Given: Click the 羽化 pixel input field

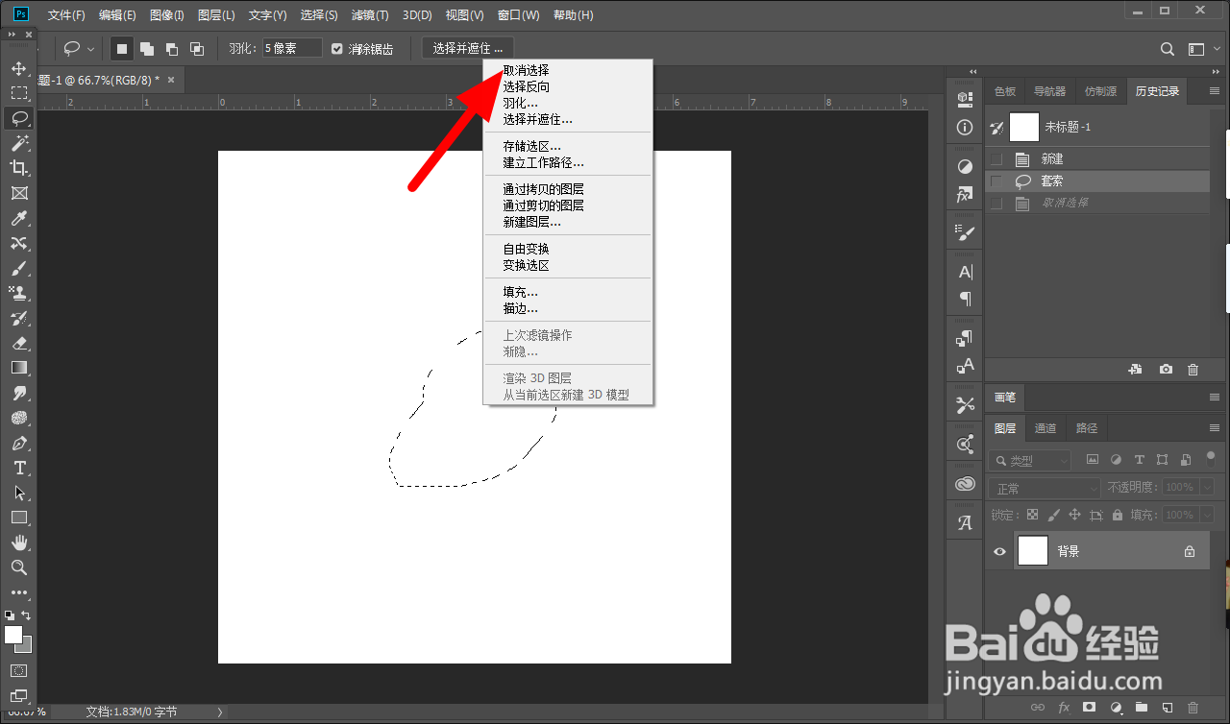Looking at the screenshot, I should 291,47.
